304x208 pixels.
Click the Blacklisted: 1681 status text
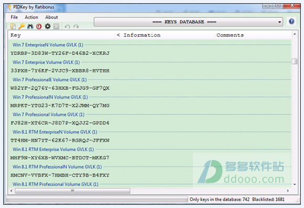[x=268, y=199]
